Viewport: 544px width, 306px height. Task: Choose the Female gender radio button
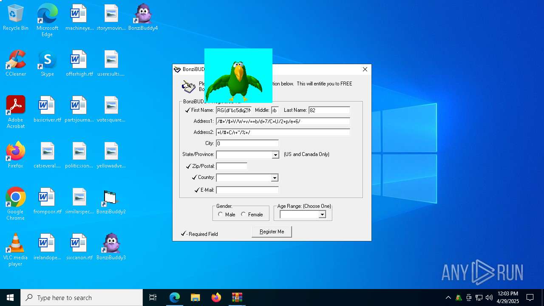pyautogui.click(x=243, y=214)
